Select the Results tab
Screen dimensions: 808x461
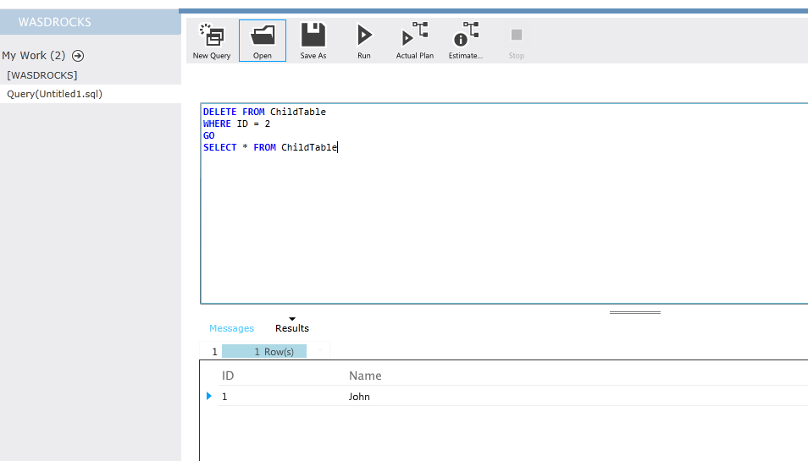[292, 328]
